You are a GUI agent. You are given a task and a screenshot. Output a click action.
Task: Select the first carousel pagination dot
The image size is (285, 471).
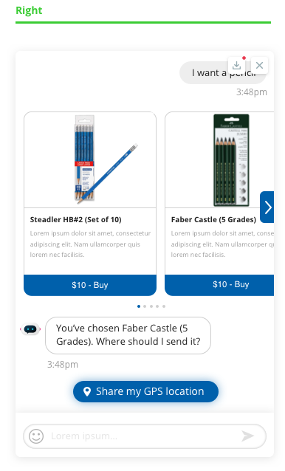139,306
